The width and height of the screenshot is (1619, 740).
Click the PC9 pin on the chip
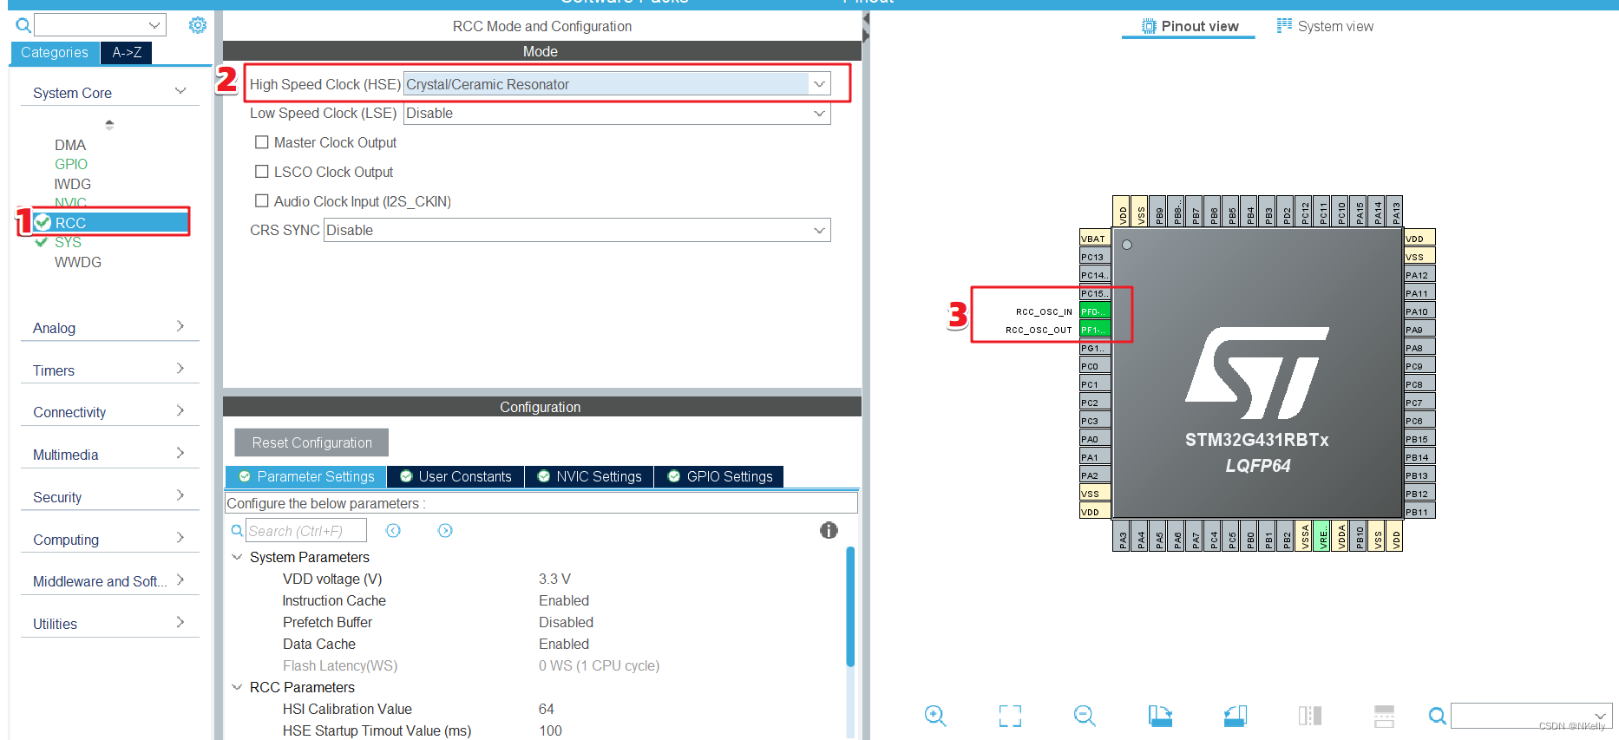pos(1419,366)
